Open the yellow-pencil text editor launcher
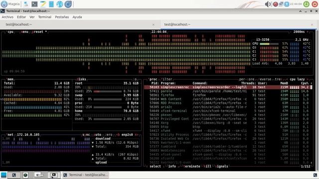This screenshot has width=319, height=179. tap(43, 4)
